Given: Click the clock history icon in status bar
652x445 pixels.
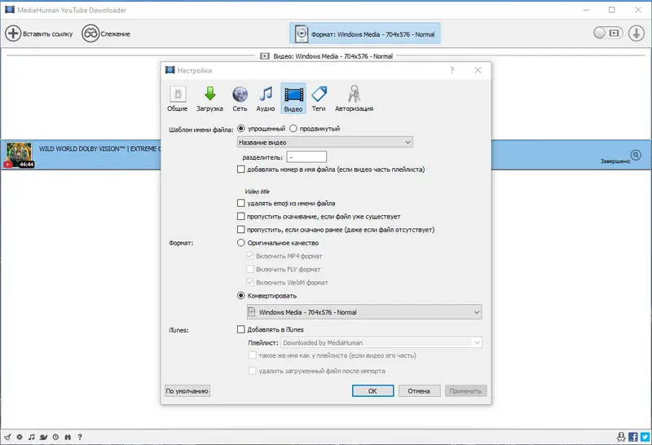Looking at the screenshot, I should click(x=55, y=437).
